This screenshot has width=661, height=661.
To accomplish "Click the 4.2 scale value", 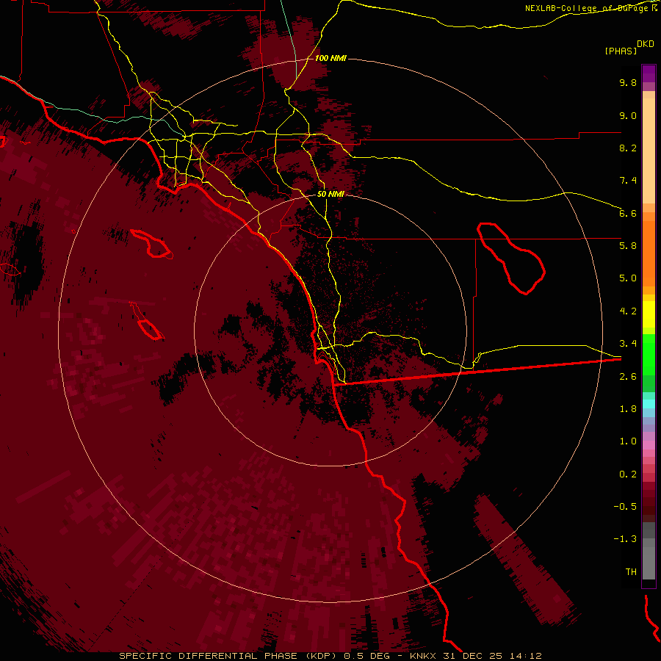I will pos(628,311).
